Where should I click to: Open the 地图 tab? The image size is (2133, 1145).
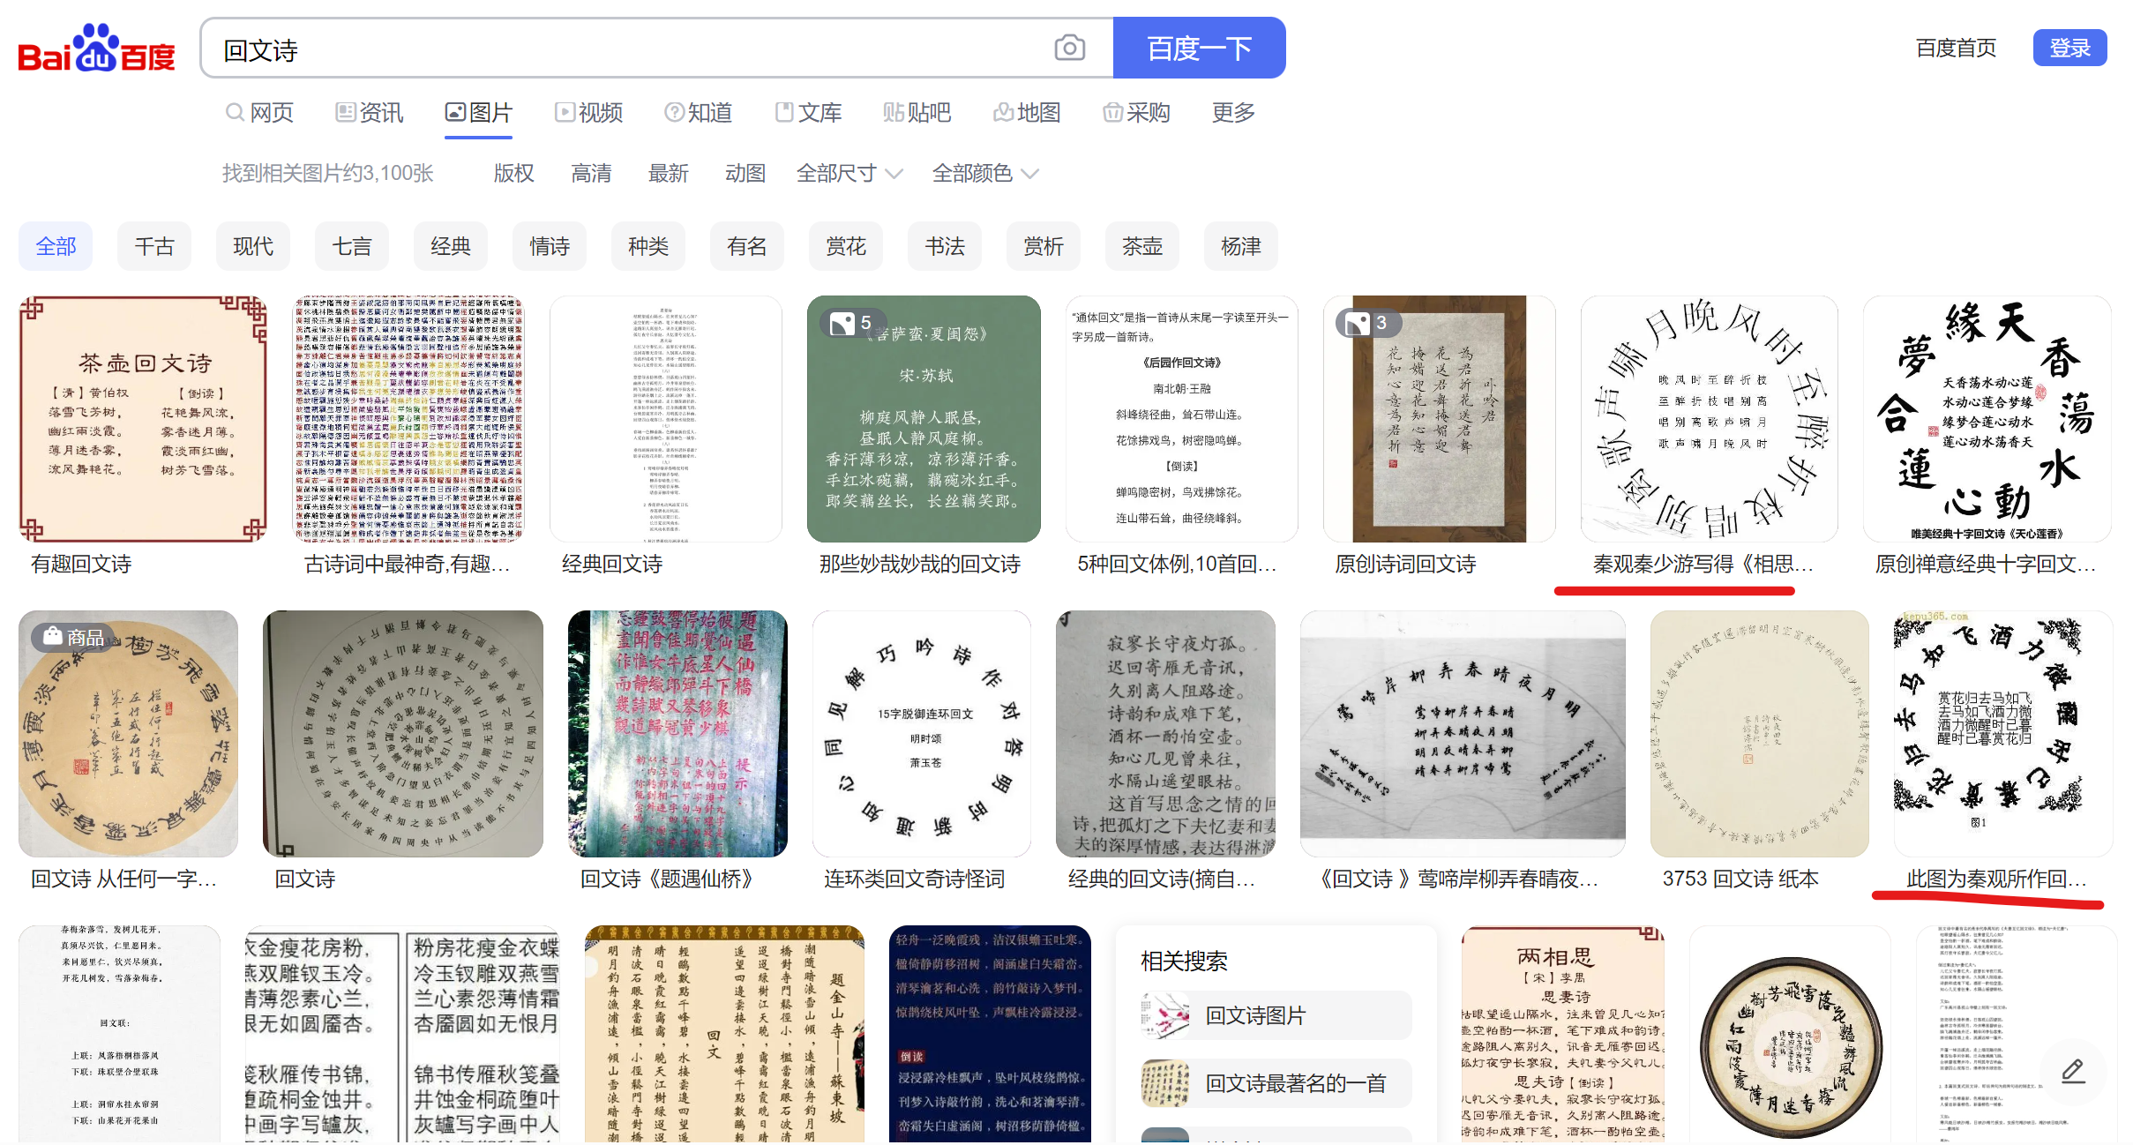1027,113
